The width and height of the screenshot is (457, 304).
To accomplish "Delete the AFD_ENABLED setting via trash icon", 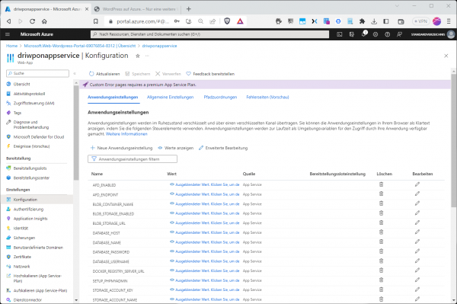I will (381, 184).
